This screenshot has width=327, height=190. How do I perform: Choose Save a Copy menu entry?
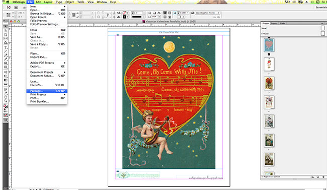47,44
